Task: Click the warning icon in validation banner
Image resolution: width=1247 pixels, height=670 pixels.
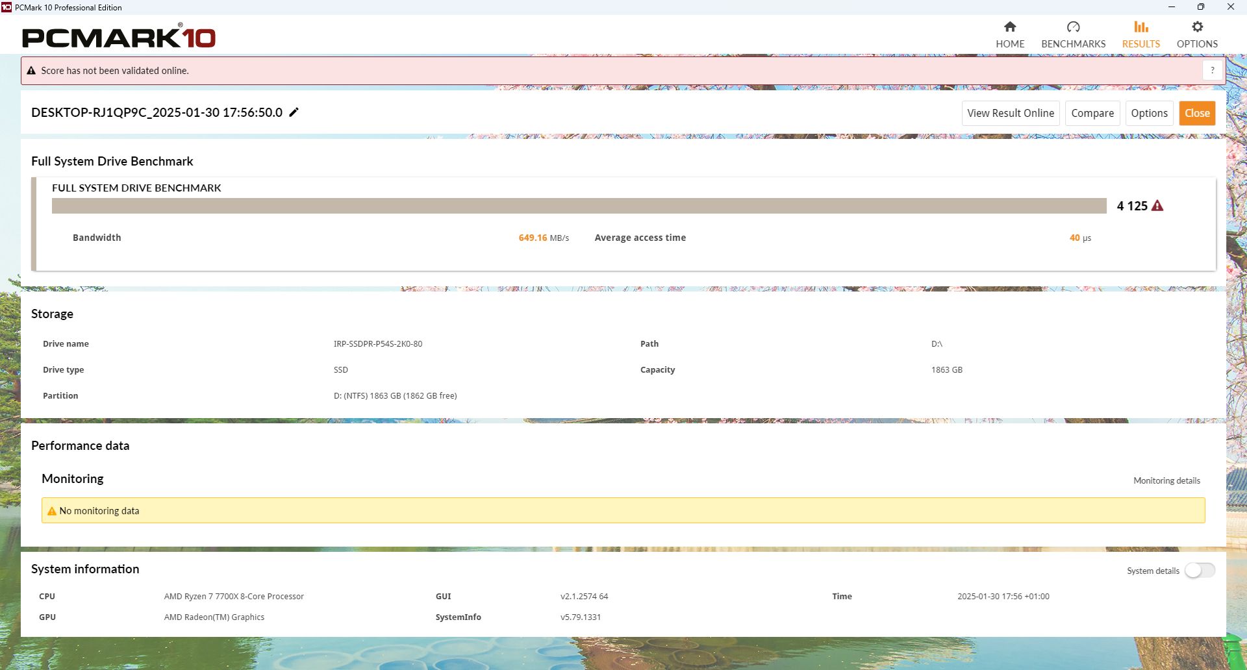Action: (x=31, y=71)
